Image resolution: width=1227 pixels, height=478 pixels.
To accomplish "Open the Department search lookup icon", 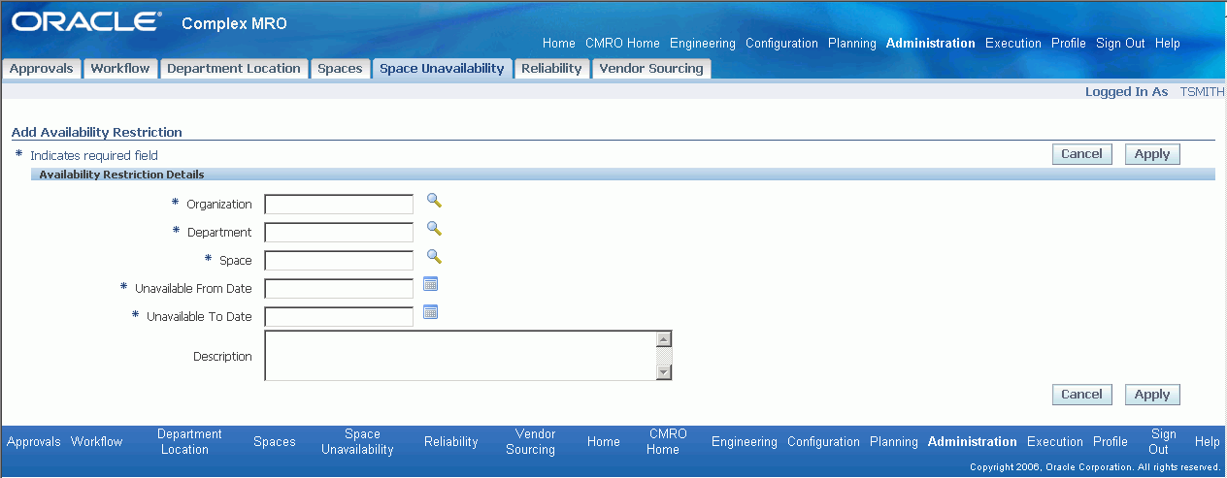I will point(434,229).
